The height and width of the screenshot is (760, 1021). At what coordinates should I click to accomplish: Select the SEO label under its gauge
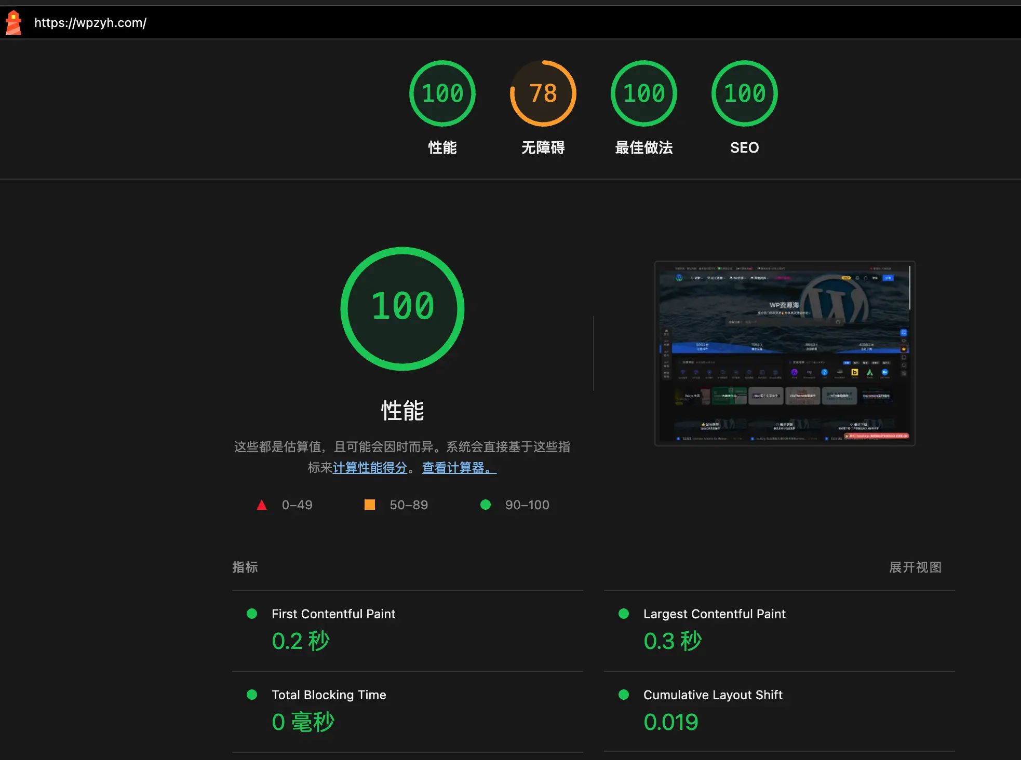744,148
